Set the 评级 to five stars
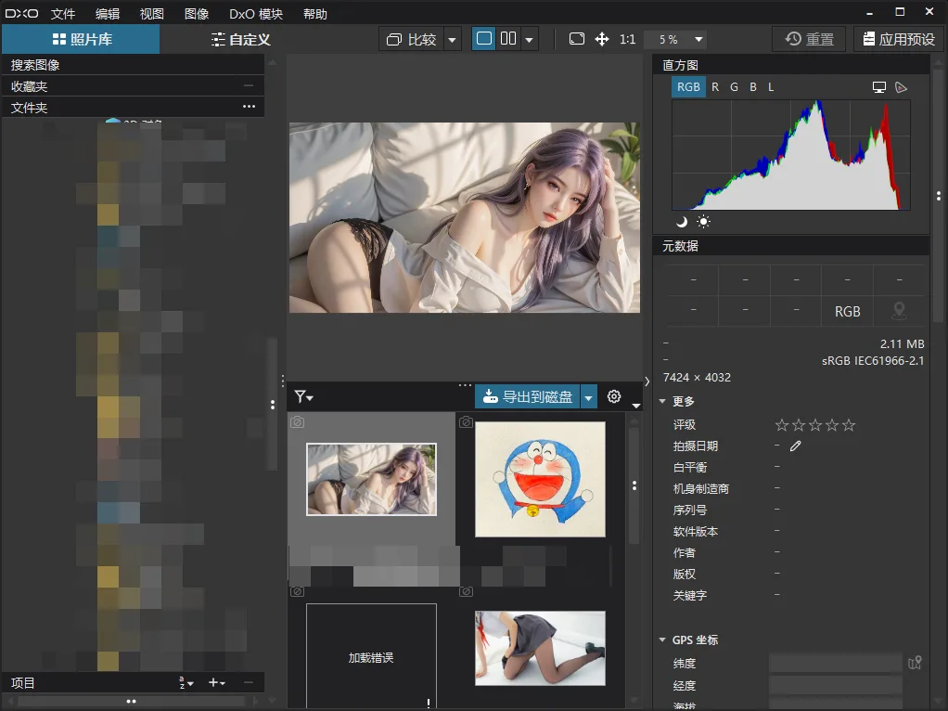Image resolution: width=948 pixels, height=711 pixels. point(849,425)
